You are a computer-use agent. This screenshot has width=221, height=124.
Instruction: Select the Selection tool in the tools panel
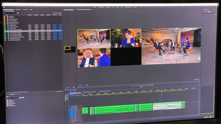coord(66,95)
